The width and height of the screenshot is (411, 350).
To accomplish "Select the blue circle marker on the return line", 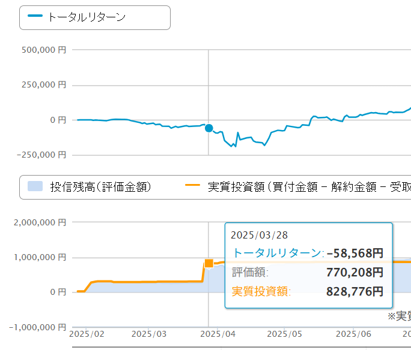I will click(x=209, y=128).
